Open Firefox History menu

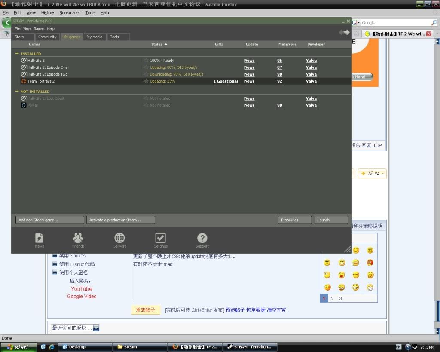click(x=47, y=12)
